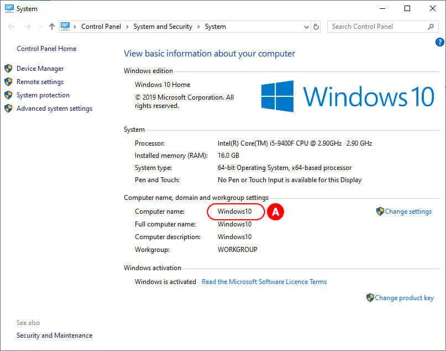Click the Computer name value 'Windows10'

[x=235, y=211]
